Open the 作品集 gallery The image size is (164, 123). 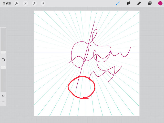click(7, 3)
